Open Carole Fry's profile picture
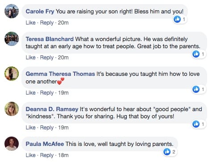This screenshot has height=162, width=221. click(12, 11)
